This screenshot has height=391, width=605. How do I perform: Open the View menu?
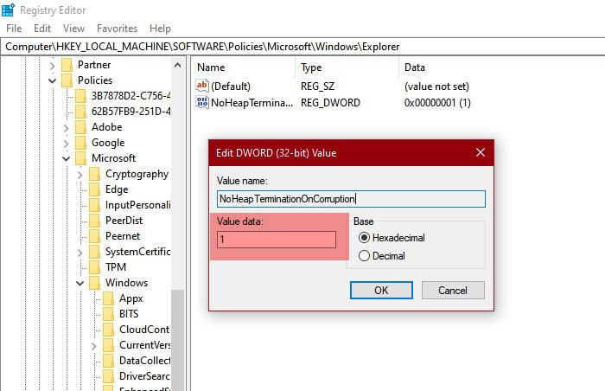coord(73,29)
